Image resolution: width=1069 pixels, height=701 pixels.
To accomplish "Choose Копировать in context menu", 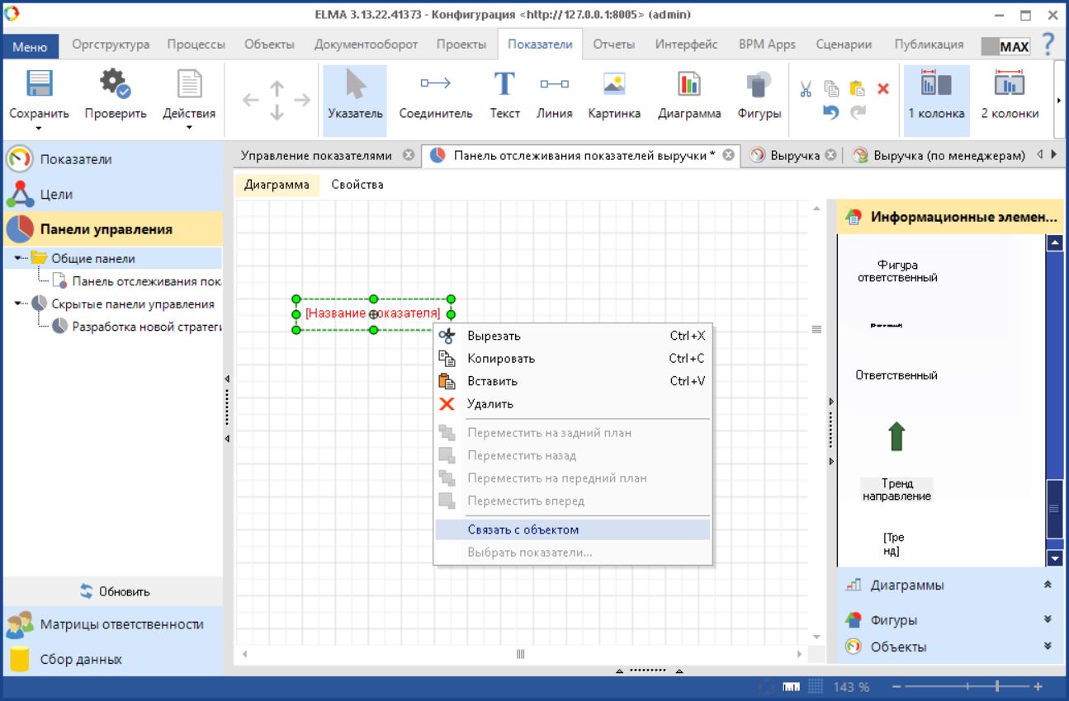I will point(572,358).
